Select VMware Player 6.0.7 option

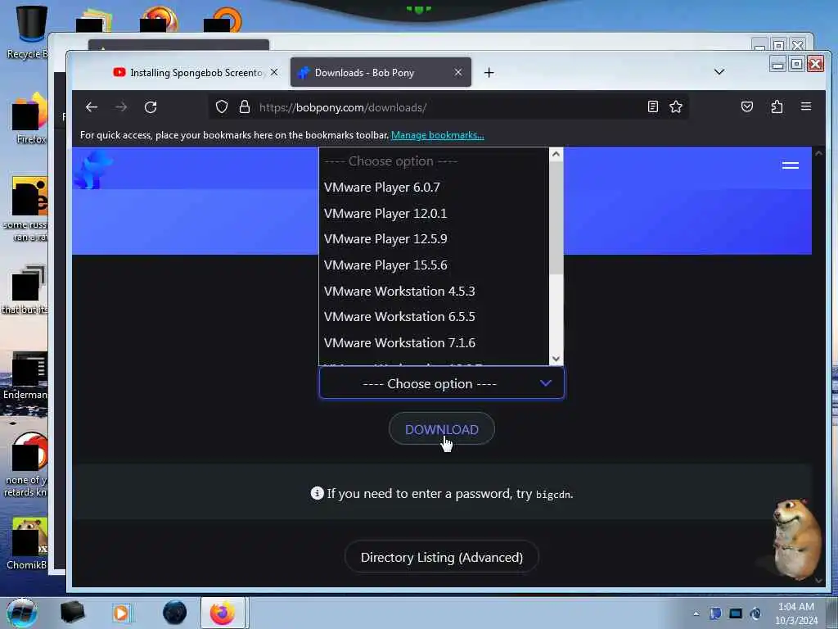[434, 188]
